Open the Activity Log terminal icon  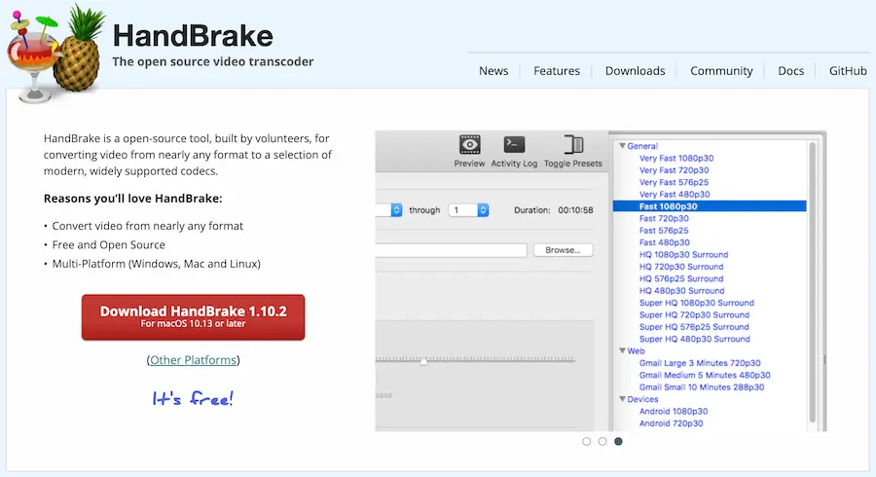(x=514, y=145)
